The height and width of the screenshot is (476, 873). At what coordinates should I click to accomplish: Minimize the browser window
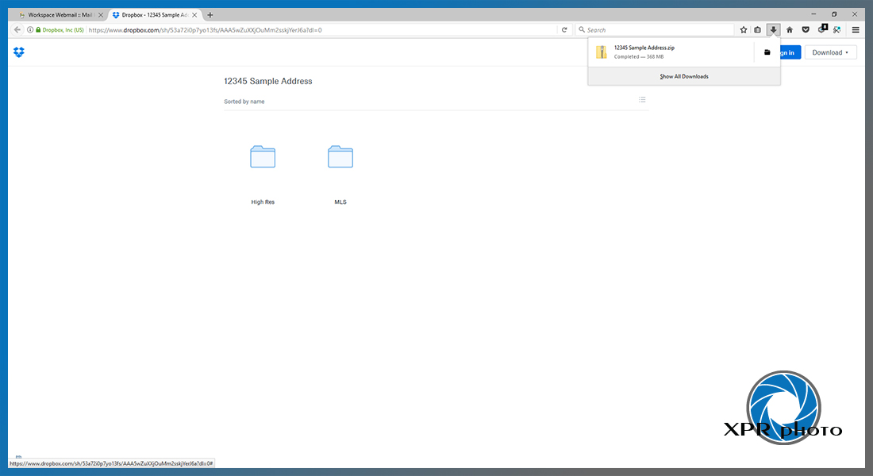813,14
